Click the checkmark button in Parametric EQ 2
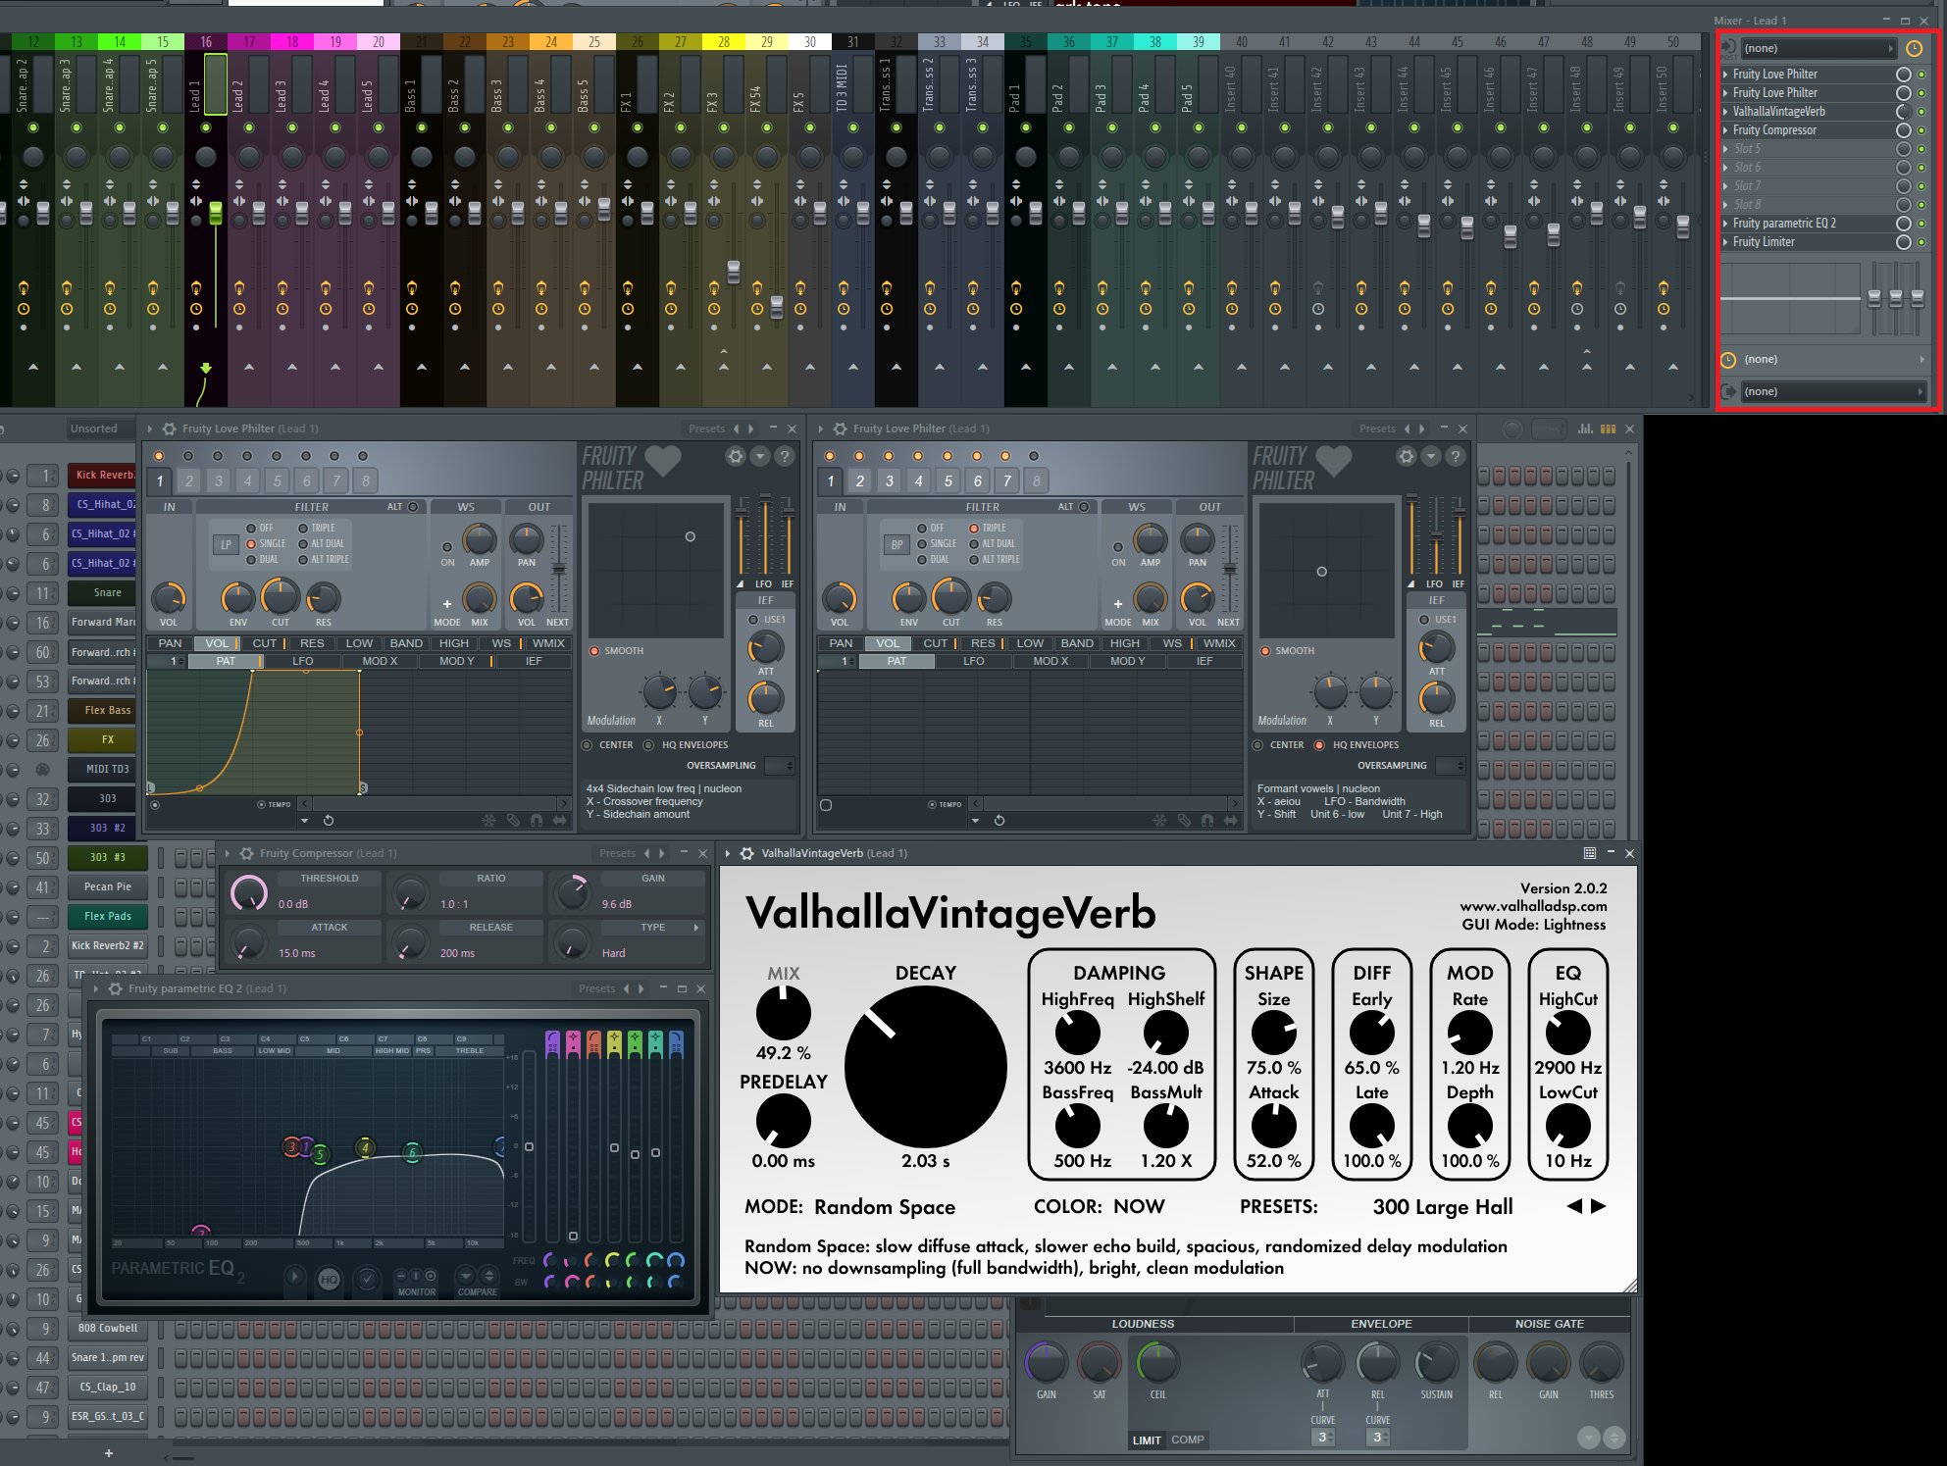Image resolution: width=1947 pixels, height=1466 pixels. (367, 1279)
